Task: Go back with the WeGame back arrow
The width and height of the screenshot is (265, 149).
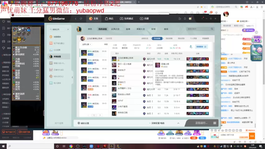Action: (x=76, y=19)
